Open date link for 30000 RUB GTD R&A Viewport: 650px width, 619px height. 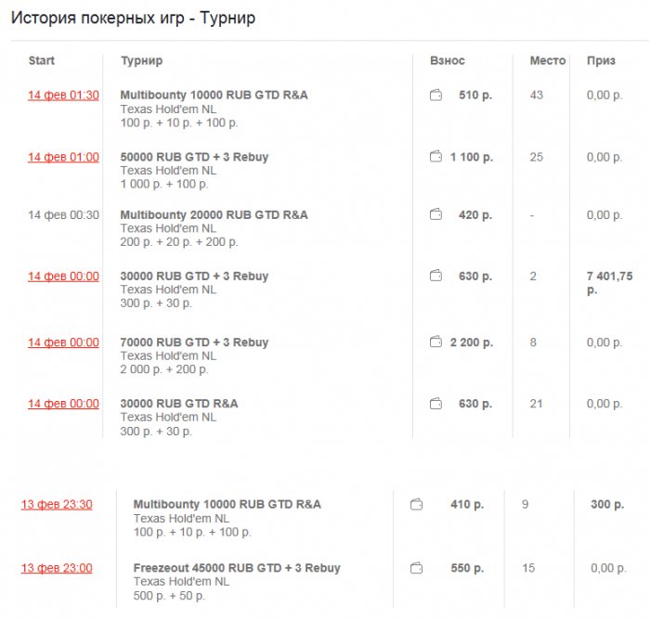coord(63,404)
